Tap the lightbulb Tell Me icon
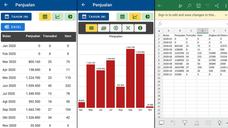228x128 pixels. tap(219, 123)
